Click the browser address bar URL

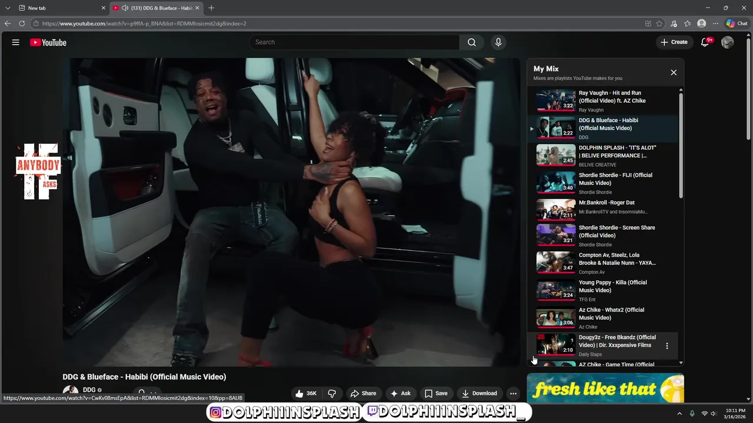pyautogui.click(x=144, y=23)
